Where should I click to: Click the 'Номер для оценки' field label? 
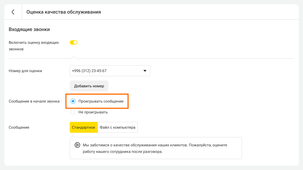tap(25, 71)
